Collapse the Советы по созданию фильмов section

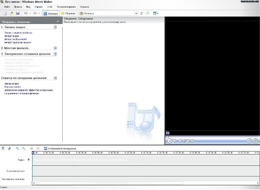pos(55,78)
